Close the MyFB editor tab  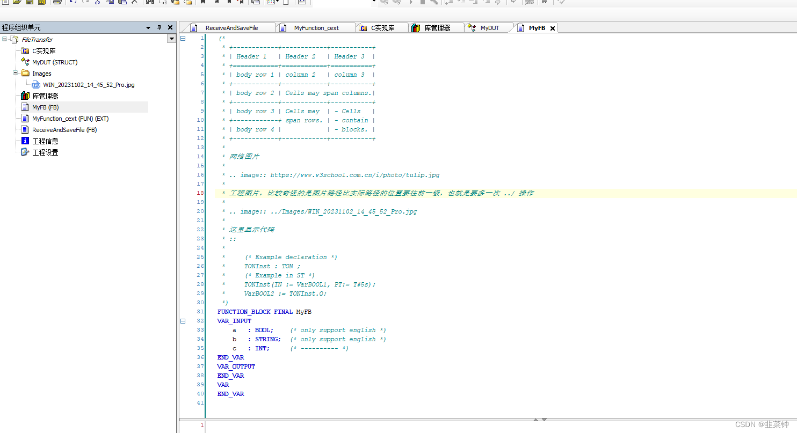click(x=553, y=28)
